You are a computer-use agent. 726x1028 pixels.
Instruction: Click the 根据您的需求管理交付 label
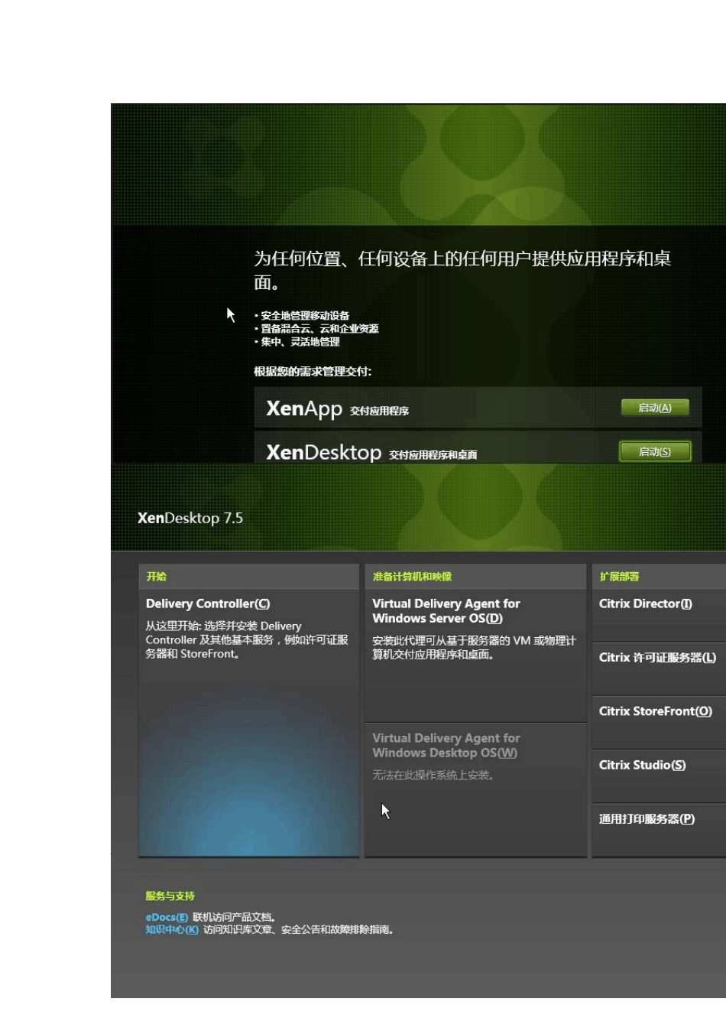(313, 371)
